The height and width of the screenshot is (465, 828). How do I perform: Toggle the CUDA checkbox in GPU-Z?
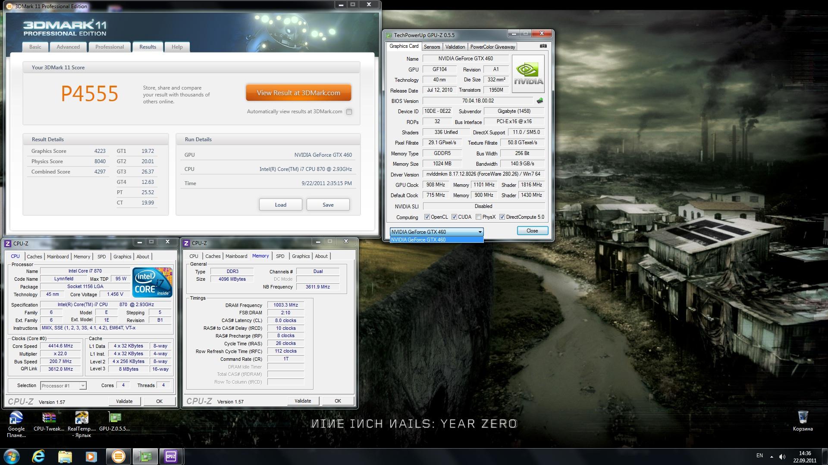pos(454,217)
